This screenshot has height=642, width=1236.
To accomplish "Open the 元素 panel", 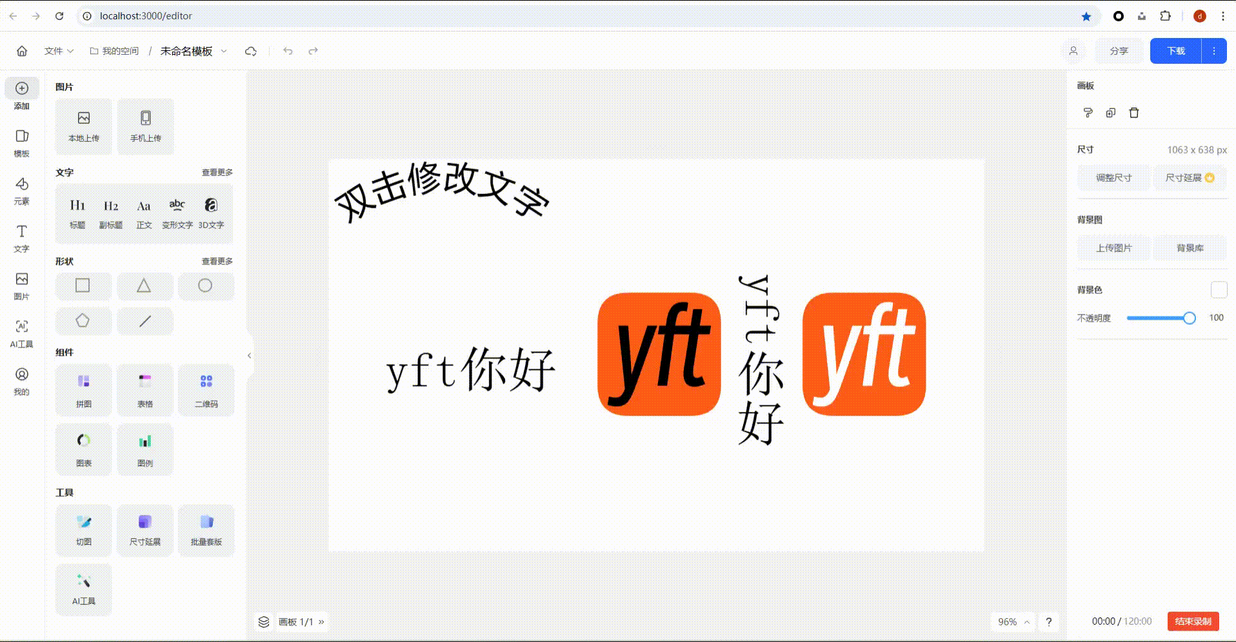I will tap(22, 190).
